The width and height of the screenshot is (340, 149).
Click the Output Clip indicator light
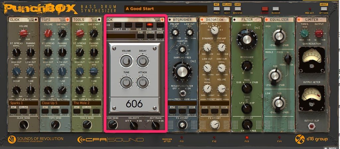pyautogui.click(x=311, y=125)
